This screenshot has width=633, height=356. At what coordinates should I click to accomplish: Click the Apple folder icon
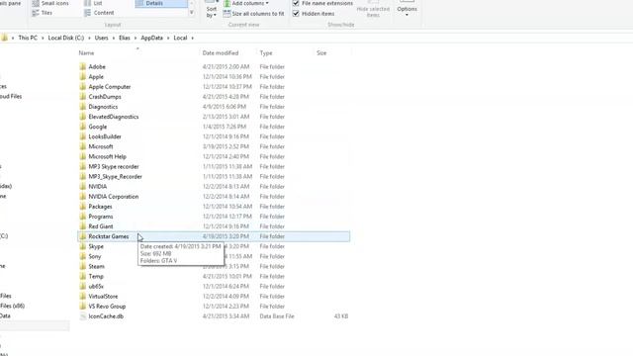coord(83,77)
